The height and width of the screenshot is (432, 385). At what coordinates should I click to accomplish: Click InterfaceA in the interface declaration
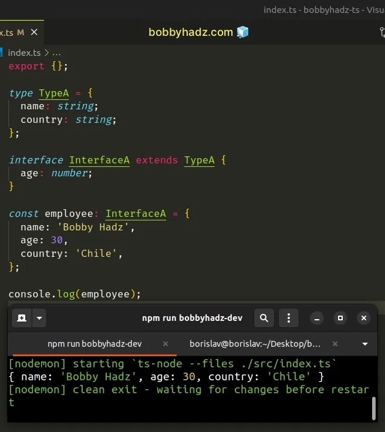coord(99,160)
